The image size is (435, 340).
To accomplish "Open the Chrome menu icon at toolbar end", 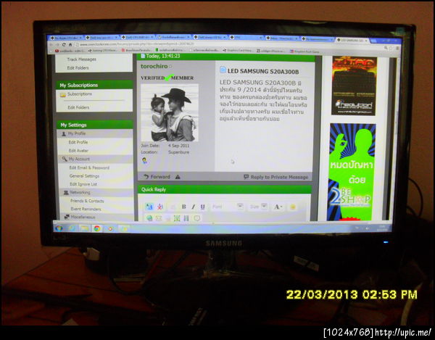I will [x=397, y=49].
